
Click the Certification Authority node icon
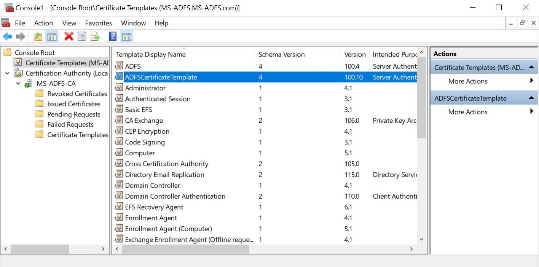18,73
